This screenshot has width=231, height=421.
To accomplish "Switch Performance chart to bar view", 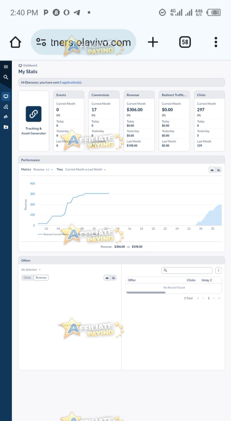I will click(219, 170).
